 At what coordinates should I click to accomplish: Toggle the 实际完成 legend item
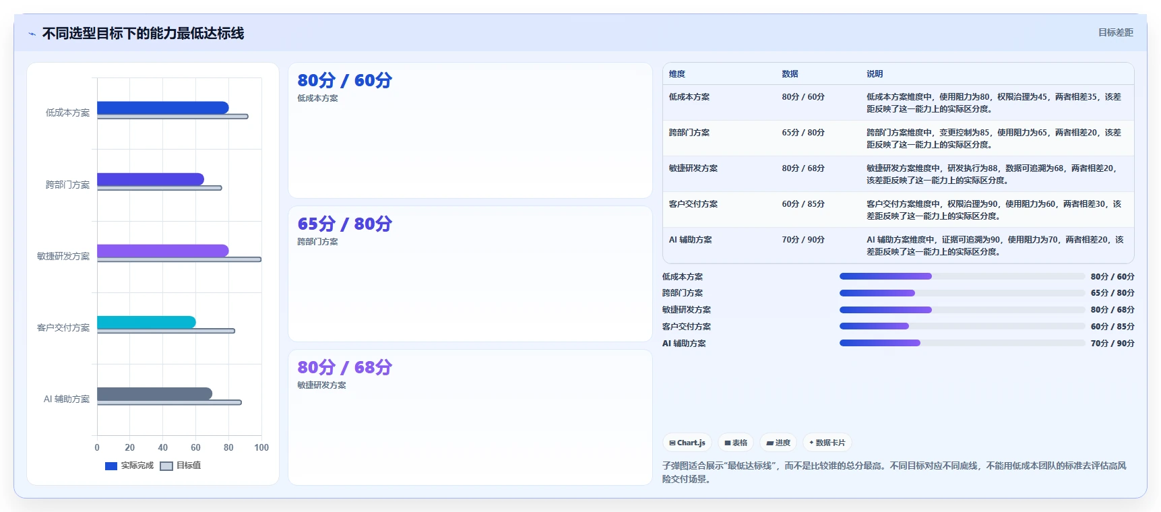click(129, 466)
